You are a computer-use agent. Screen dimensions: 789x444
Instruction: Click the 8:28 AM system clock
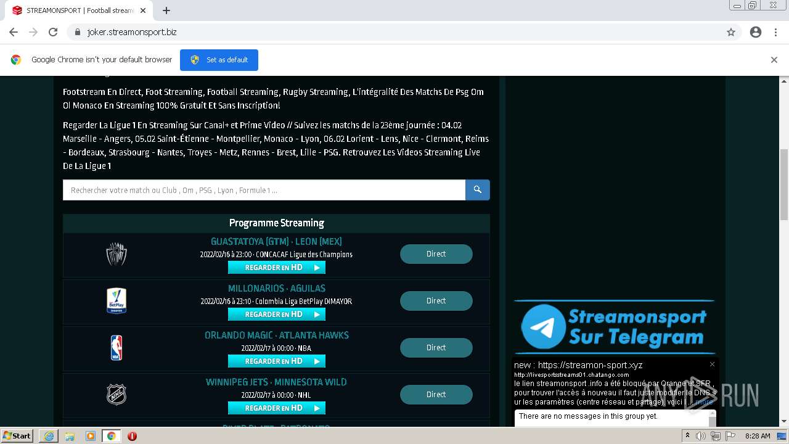[x=758, y=436]
